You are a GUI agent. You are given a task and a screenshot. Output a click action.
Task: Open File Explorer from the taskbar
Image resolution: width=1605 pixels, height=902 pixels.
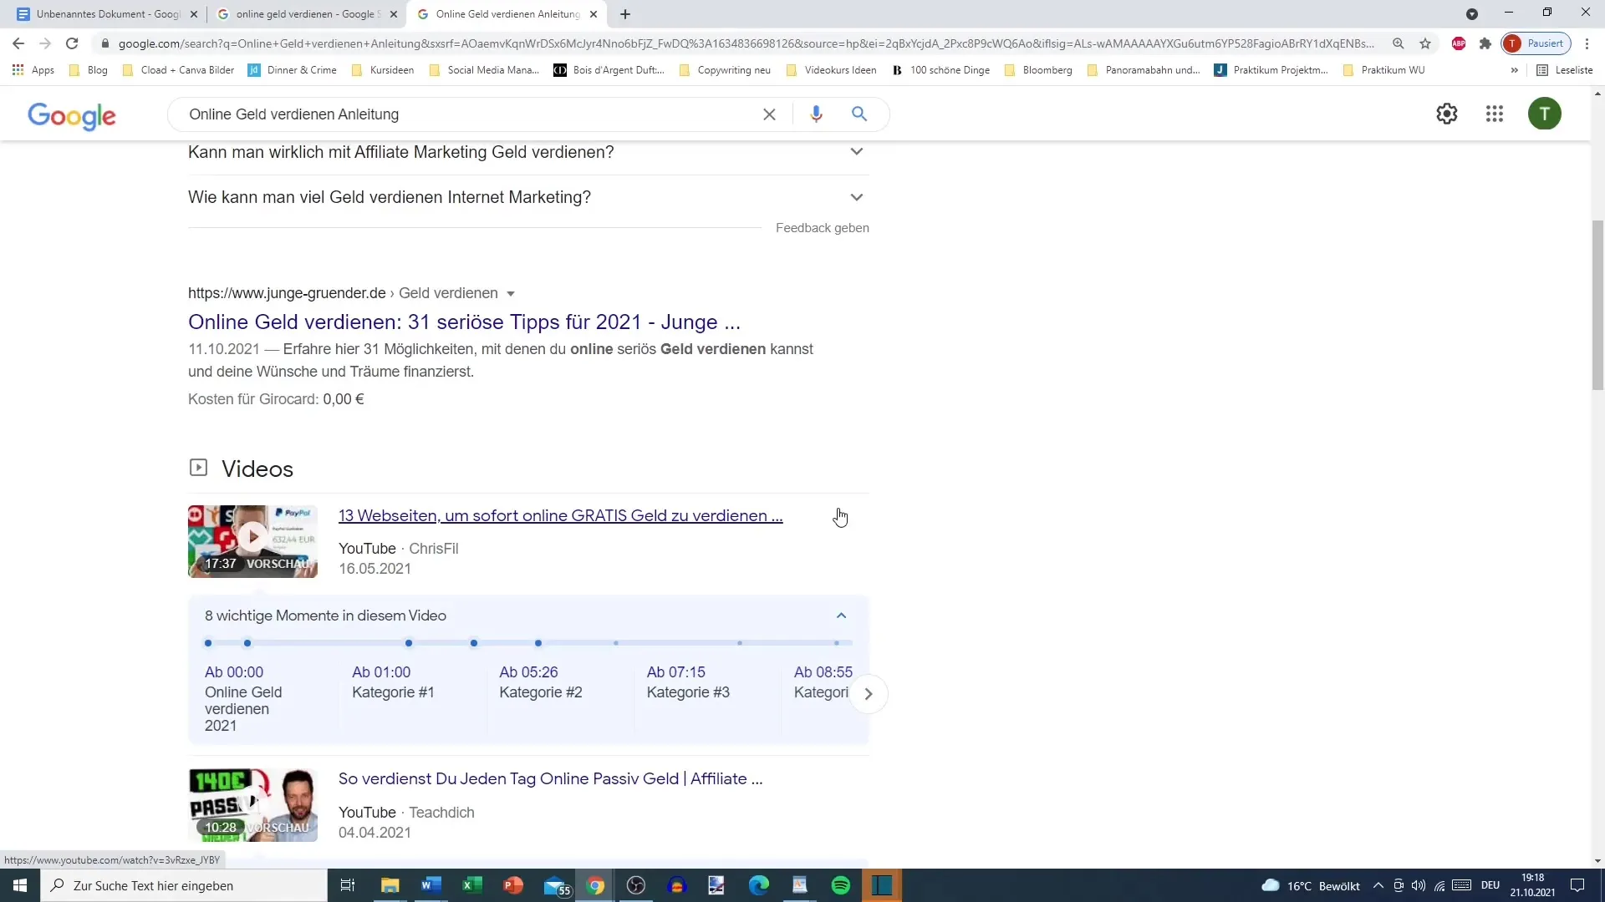click(x=390, y=885)
